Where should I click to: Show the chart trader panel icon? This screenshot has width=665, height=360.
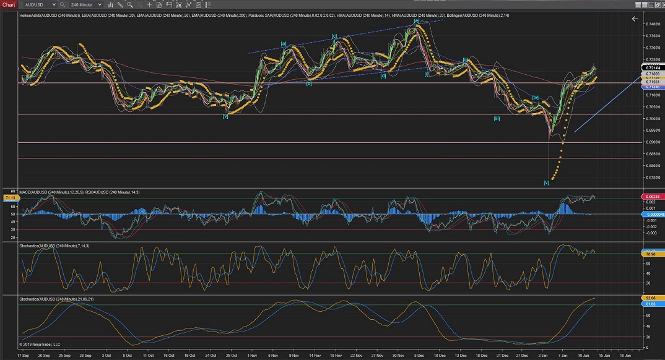(x=169, y=5)
